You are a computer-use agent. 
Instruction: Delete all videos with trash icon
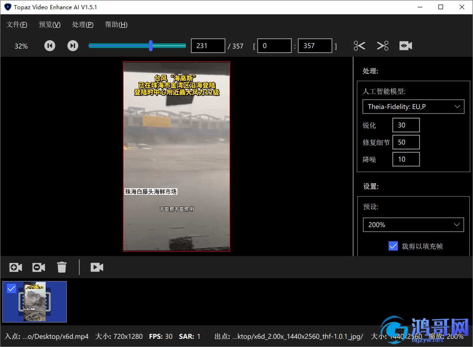(x=62, y=267)
